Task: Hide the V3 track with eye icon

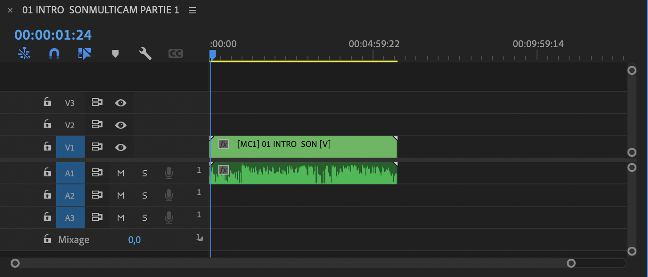Action: 120,103
